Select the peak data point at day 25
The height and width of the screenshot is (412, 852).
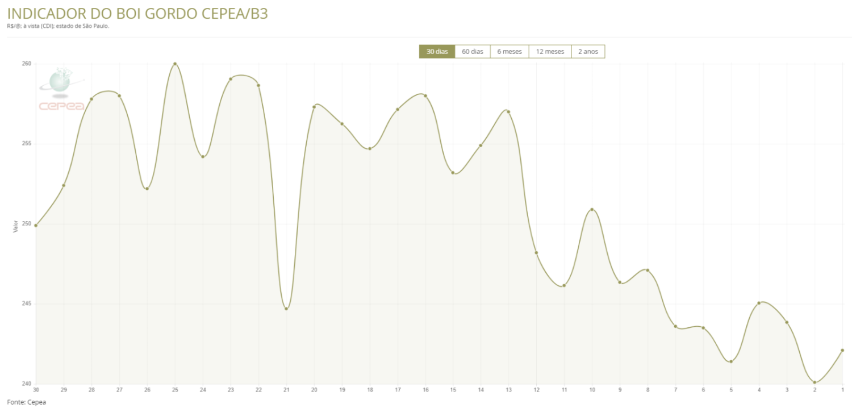tap(175, 64)
